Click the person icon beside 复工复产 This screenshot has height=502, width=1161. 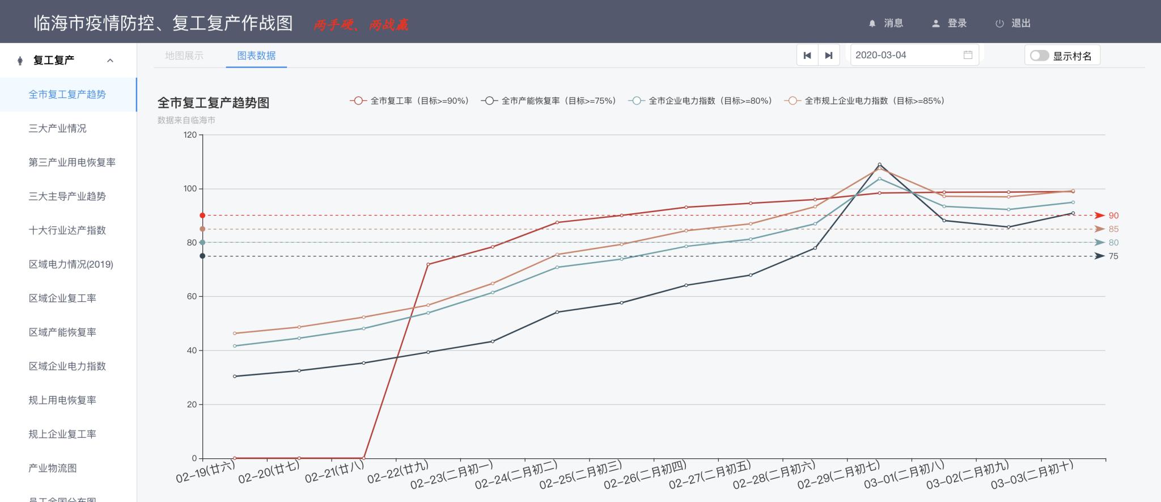point(20,61)
